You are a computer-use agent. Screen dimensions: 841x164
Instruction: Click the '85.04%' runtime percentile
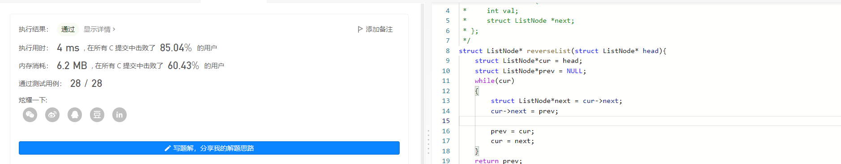pos(176,48)
